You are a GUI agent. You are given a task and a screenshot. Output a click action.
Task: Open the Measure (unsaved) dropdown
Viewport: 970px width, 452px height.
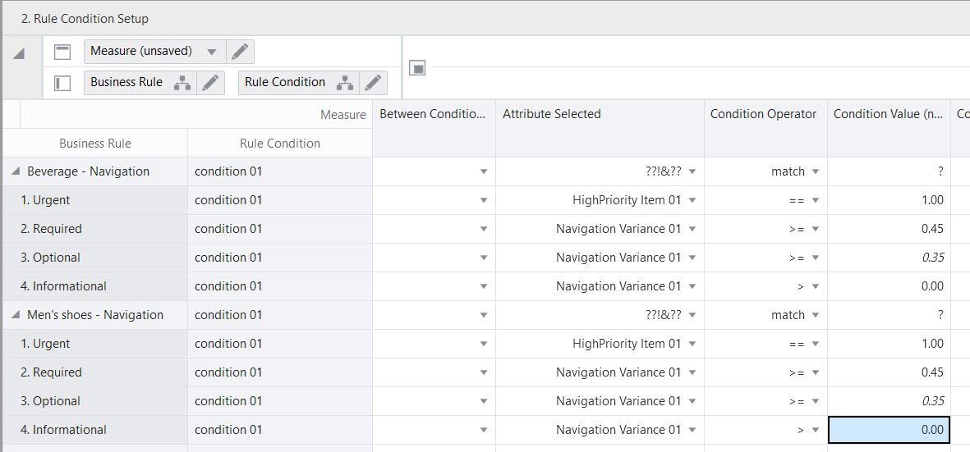pos(211,52)
